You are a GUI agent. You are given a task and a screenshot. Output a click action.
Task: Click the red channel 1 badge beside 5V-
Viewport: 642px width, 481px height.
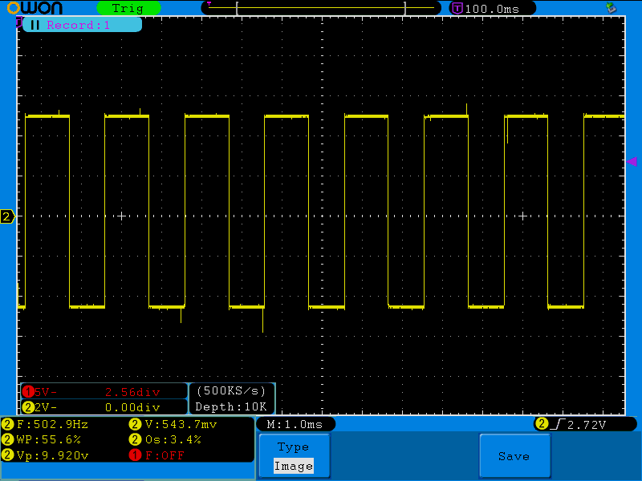point(28,392)
